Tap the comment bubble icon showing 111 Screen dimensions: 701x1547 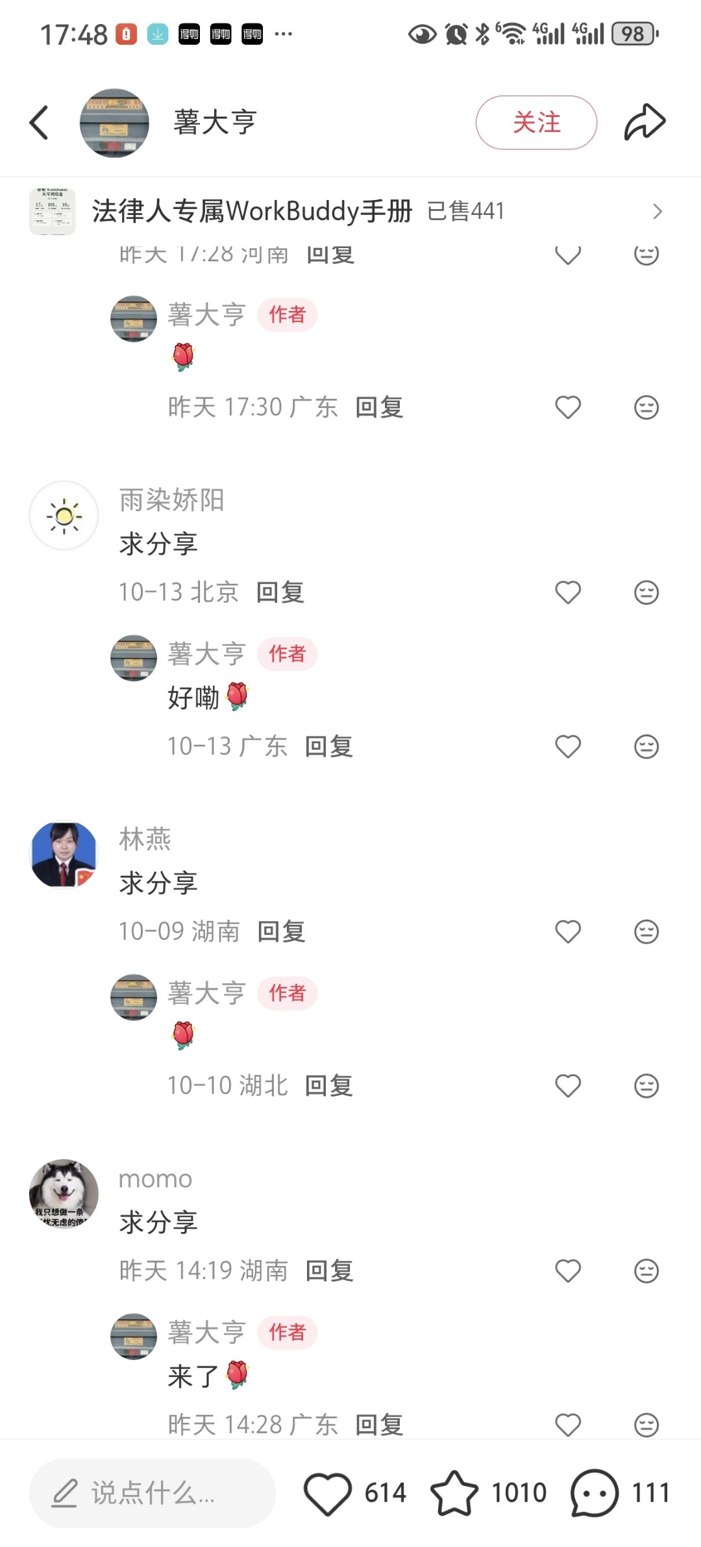(594, 1492)
